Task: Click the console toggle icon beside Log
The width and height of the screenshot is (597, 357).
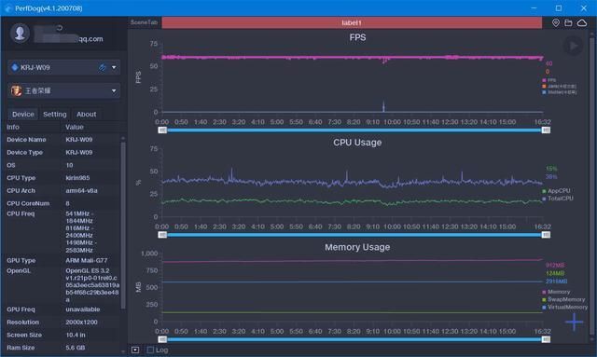Action: tap(135, 350)
